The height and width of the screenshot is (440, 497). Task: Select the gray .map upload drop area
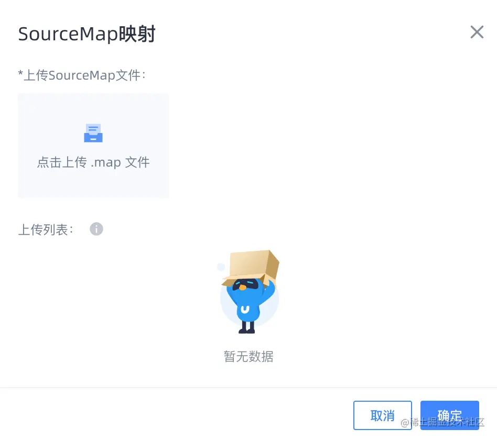[93, 146]
